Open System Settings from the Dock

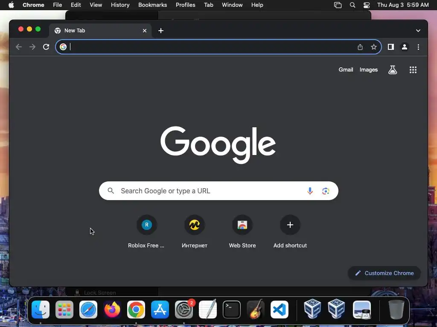(x=184, y=310)
